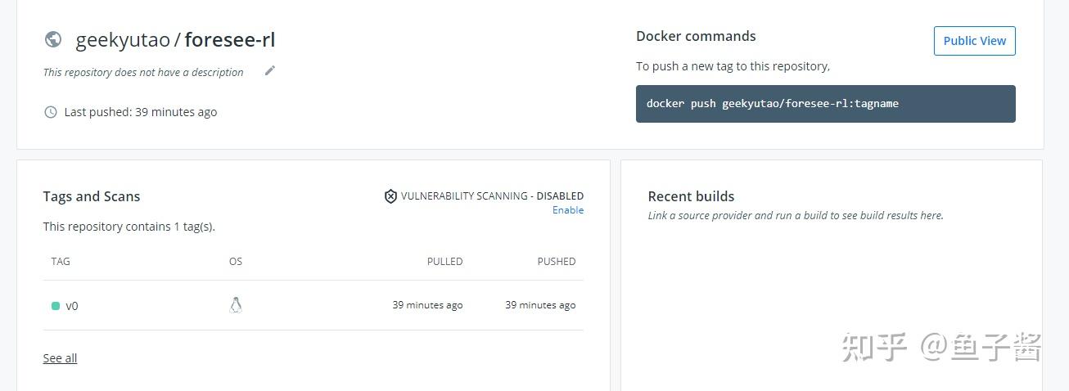Click the pencil edit description icon
Screen dimensions: 1069x391
point(270,71)
